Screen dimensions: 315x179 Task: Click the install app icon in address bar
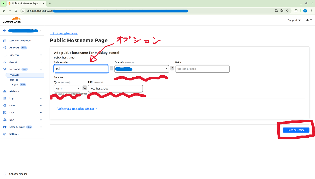click(x=276, y=11)
